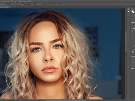The width and height of the screenshot is (135, 101).
Task: Click the vertical canvas scrollbar
Action: [126, 41]
